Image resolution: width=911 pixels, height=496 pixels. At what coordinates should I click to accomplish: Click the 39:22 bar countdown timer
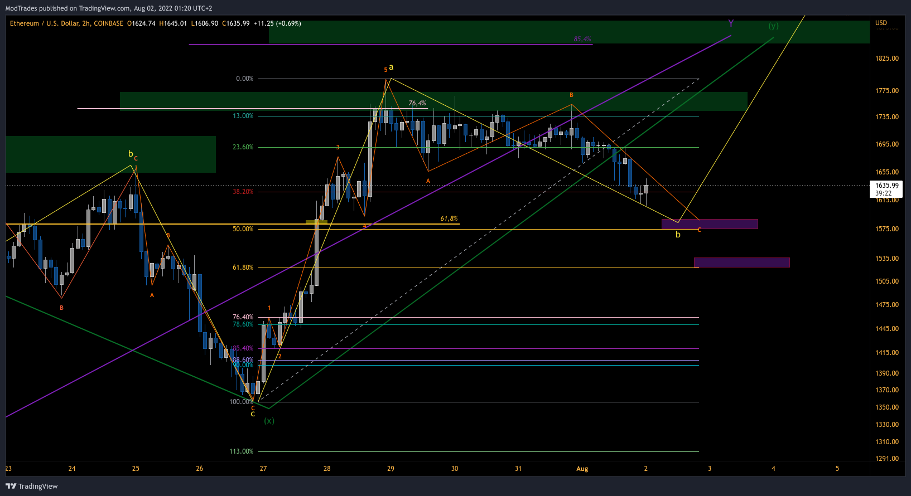point(883,193)
